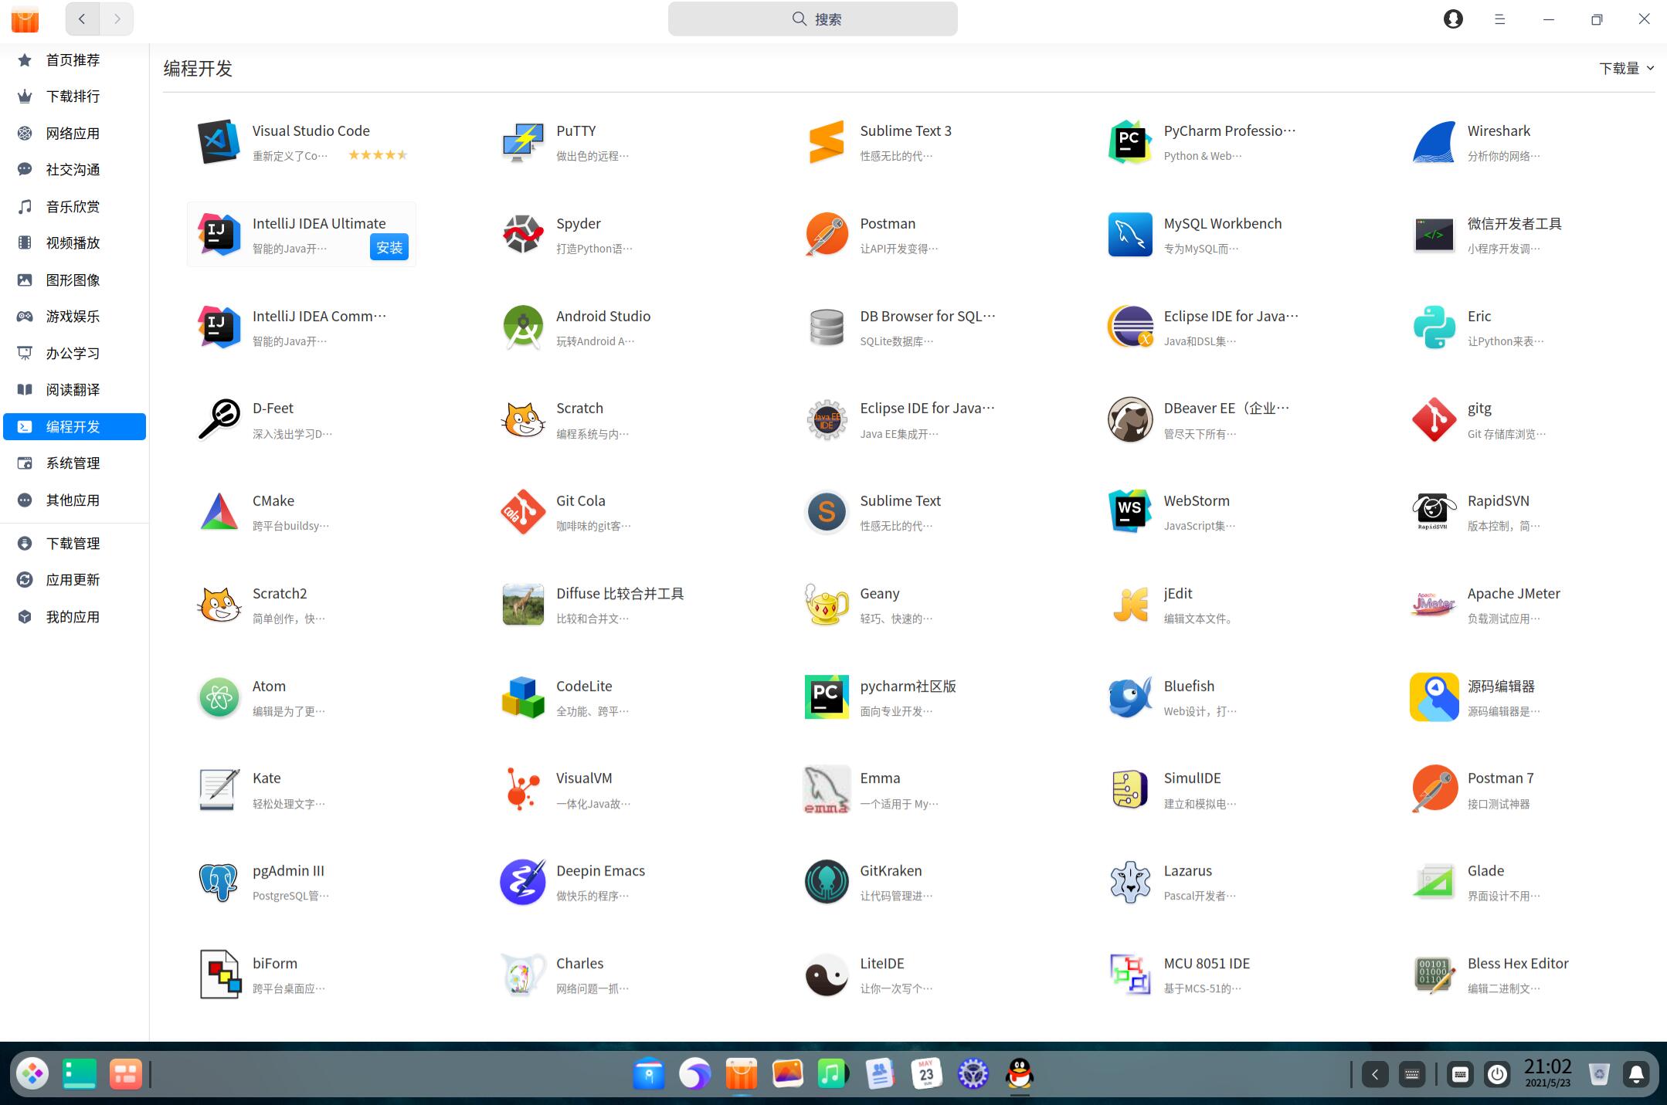Image resolution: width=1667 pixels, height=1105 pixels.
Task: Click the Diffuse 比较合并工具 thumbnail
Action: pyautogui.click(x=523, y=604)
